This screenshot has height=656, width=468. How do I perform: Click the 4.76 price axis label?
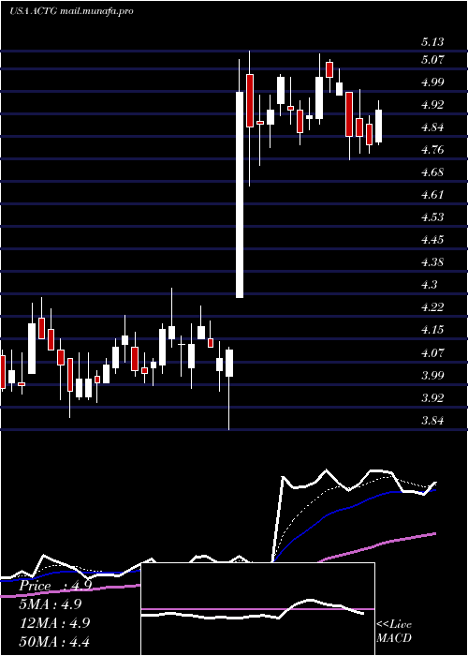(432, 150)
